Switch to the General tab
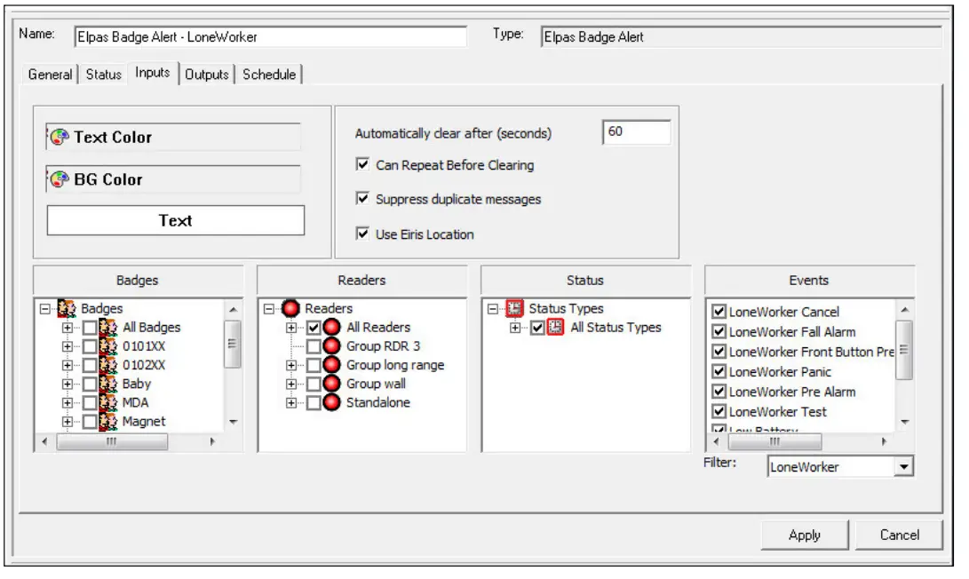 tap(50, 75)
